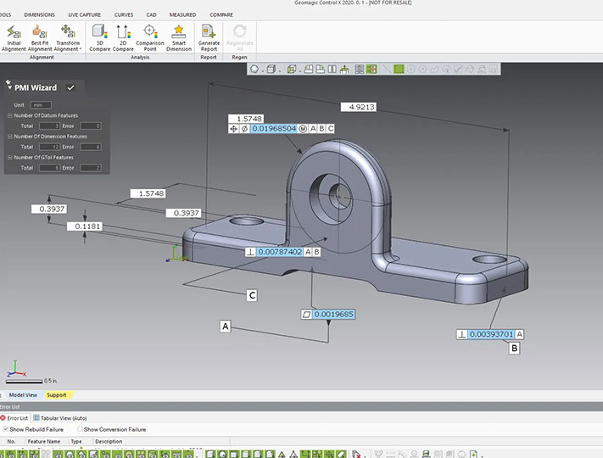Collapse Number Of GTol Features section
This screenshot has width=603, height=458.
pos(10,157)
